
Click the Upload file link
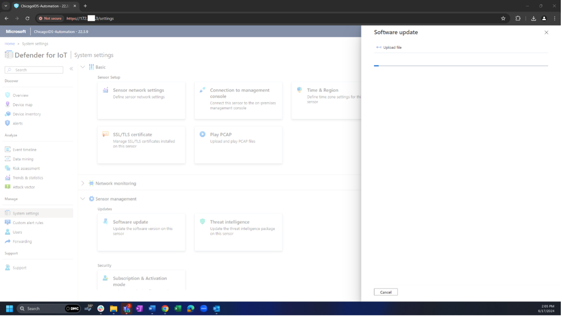coord(392,47)
